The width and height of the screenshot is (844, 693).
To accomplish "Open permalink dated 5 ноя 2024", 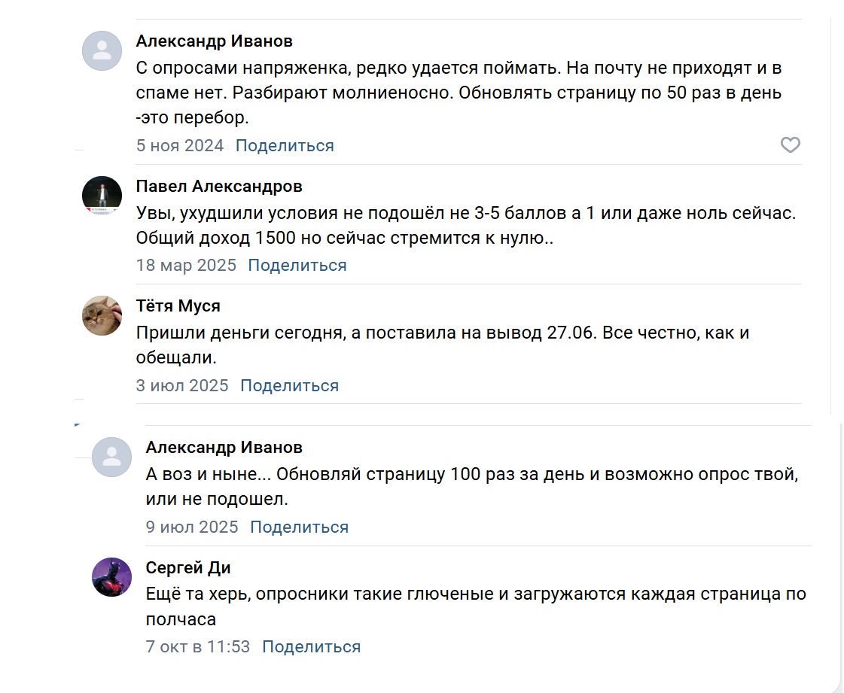I will coord(180,144).
